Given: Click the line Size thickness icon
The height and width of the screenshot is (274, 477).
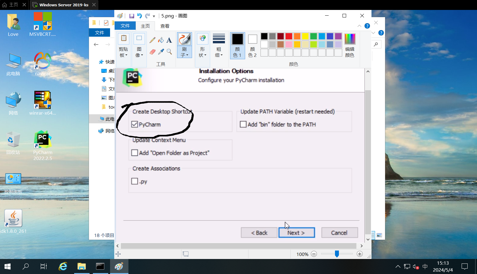Looking at the screenshot, I should pyautogui.click(x=219, y=38).
